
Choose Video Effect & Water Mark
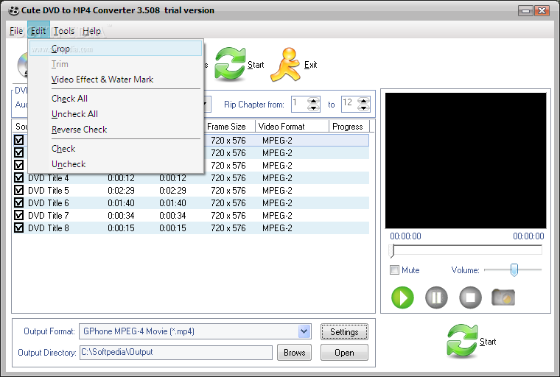point(116,80)
